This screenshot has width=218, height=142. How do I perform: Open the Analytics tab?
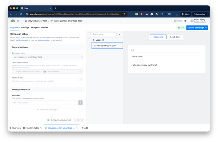click(35, 28)
